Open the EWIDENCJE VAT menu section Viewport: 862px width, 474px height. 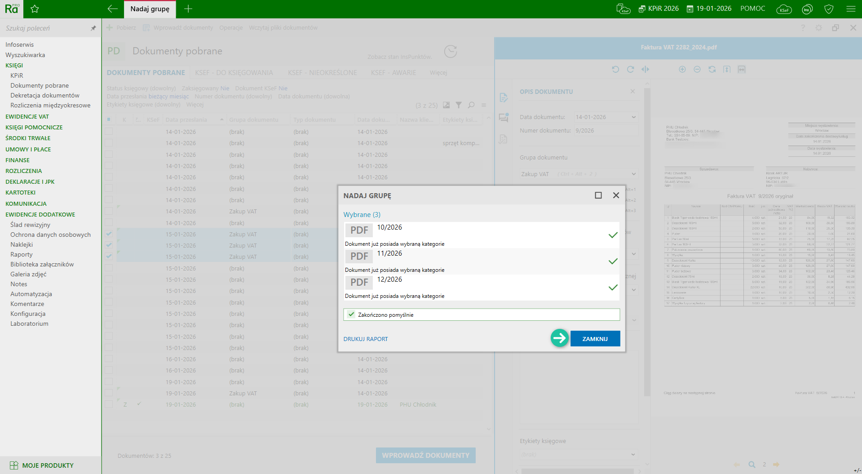pyautogui.click(x=27, y=116)
